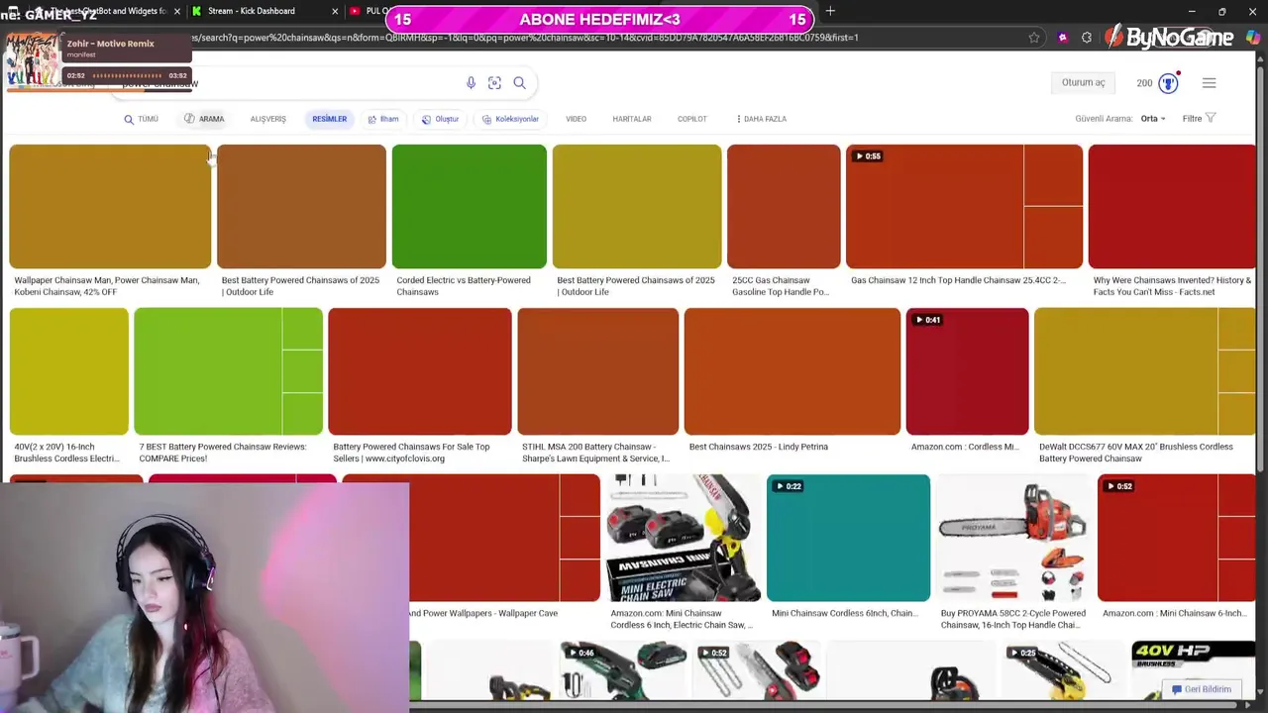Screen dimensions: 1268x713
Task: Play the 0:46 green chainsaw video
Action: [623, 670]
